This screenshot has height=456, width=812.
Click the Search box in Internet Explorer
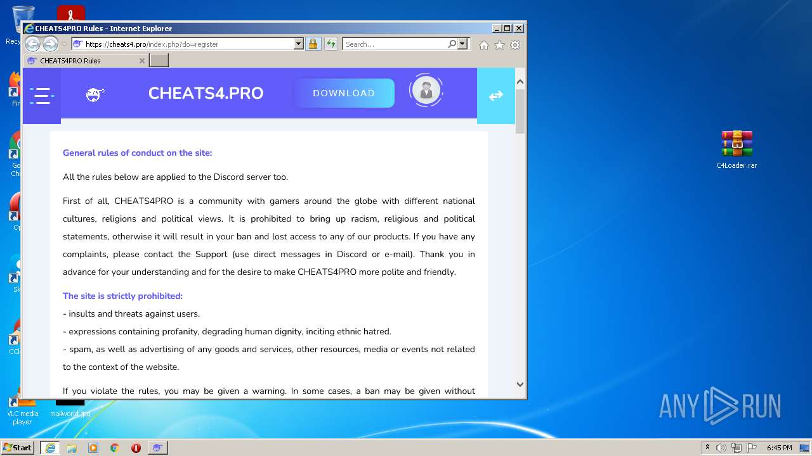tap(395, 44)
